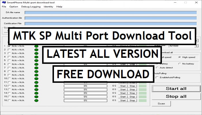Check the port 7 checkbox
The width and height of the screenshot is (202, 115).
pos(9,68)
